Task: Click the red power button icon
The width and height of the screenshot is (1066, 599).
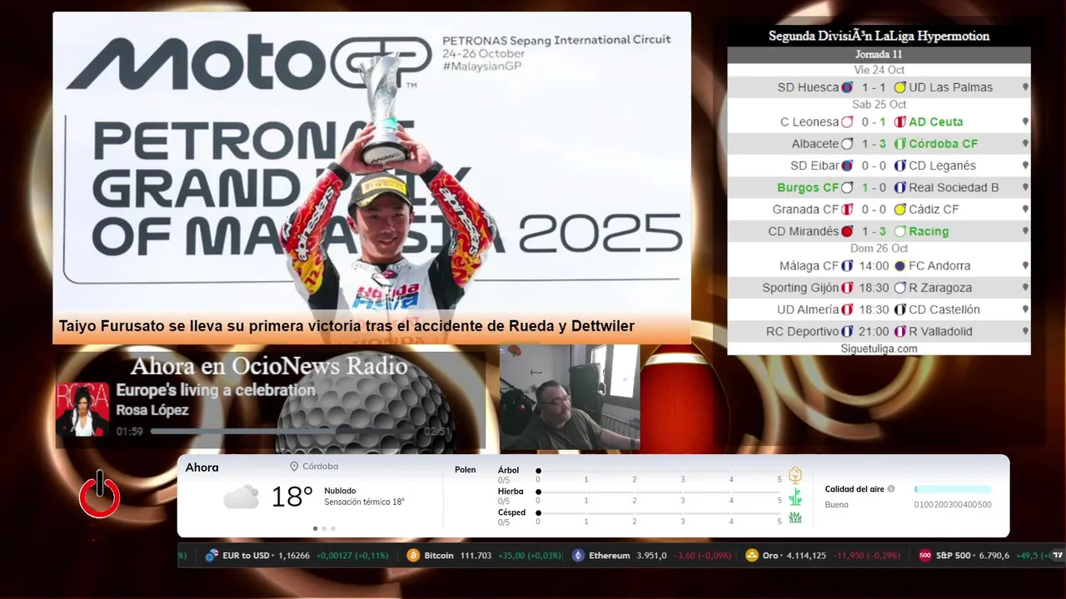Action: (100, 496)
